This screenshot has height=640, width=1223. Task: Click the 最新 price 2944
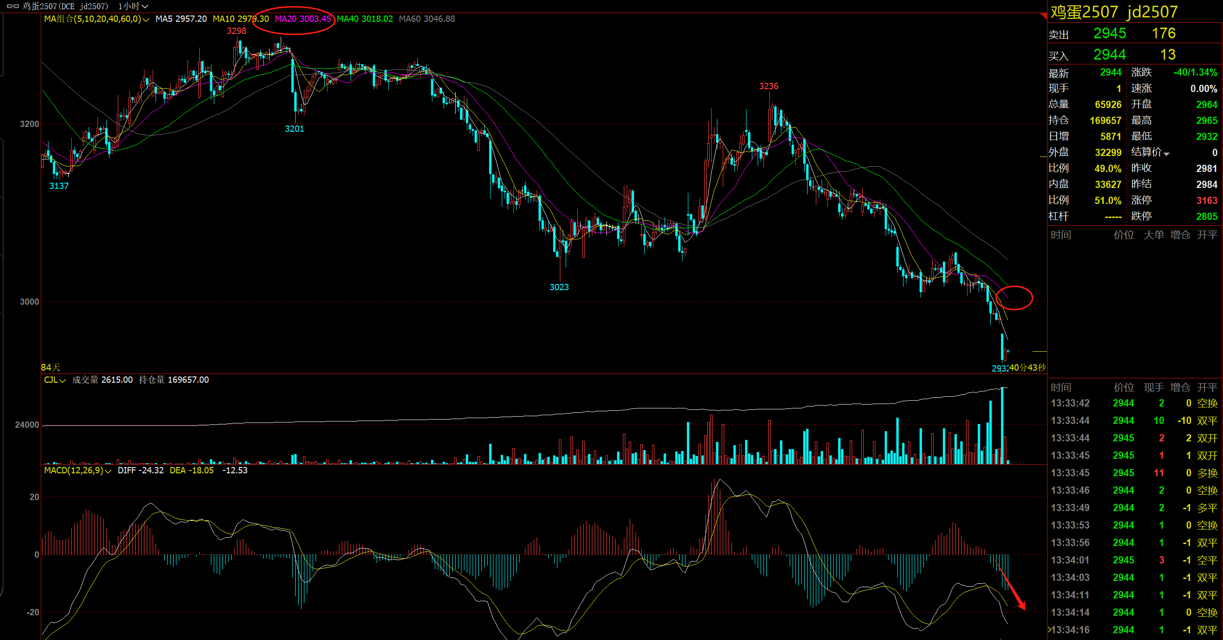point(1111,73)
